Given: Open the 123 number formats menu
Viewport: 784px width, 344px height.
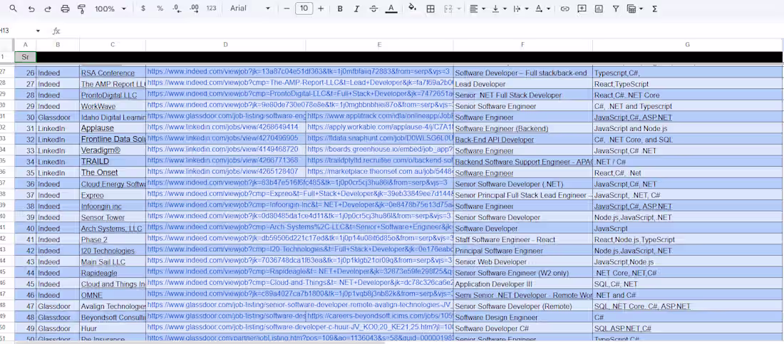Looking at the screenshot, I should [212, 9].
